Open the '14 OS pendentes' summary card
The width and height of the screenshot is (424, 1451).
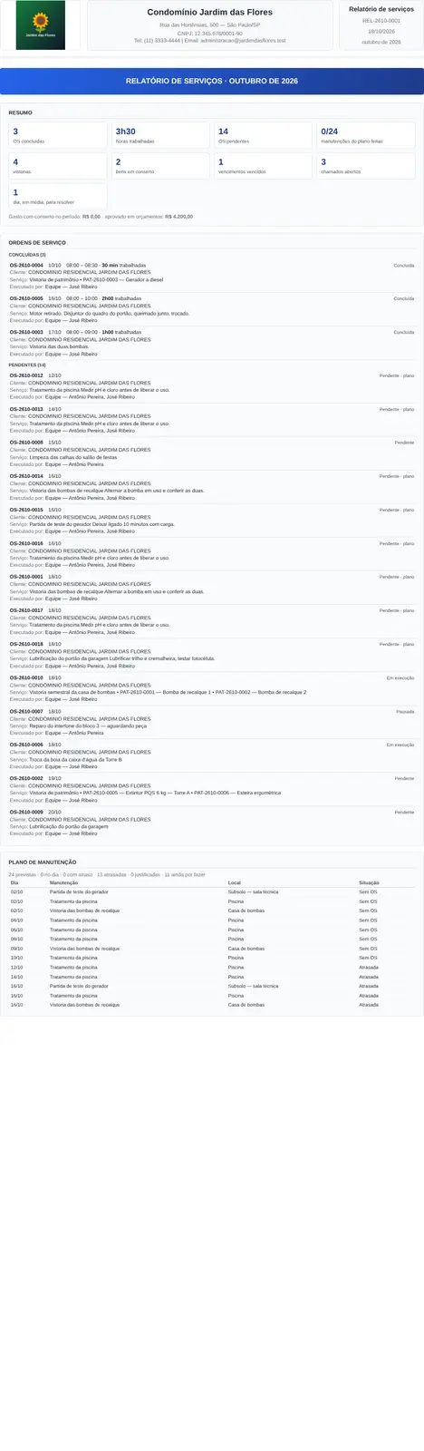pos(263,135)
